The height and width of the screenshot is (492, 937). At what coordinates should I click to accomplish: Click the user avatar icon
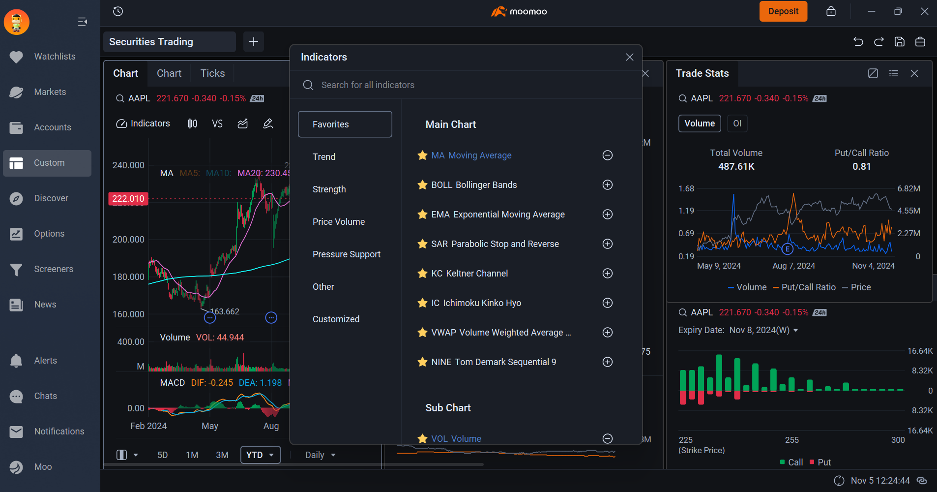point(17,22)
